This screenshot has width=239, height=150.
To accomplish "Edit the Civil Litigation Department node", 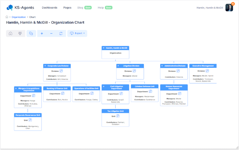I will tap(121, 93).
